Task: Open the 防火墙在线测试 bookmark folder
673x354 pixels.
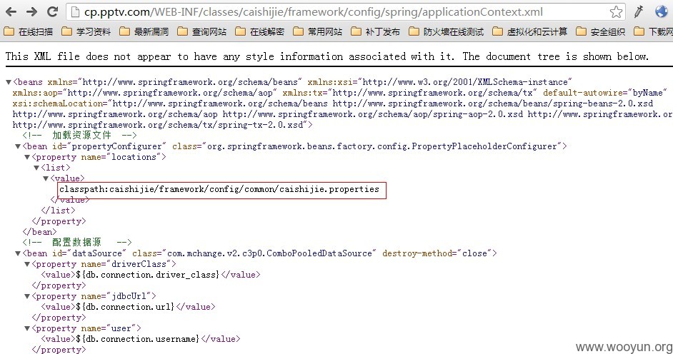Action: click(x=447, y=31)
